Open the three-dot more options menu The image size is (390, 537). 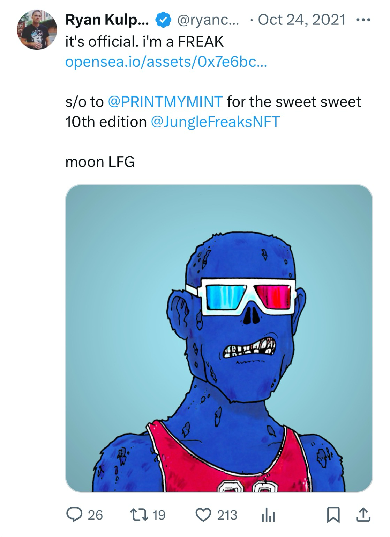[363, 20]
